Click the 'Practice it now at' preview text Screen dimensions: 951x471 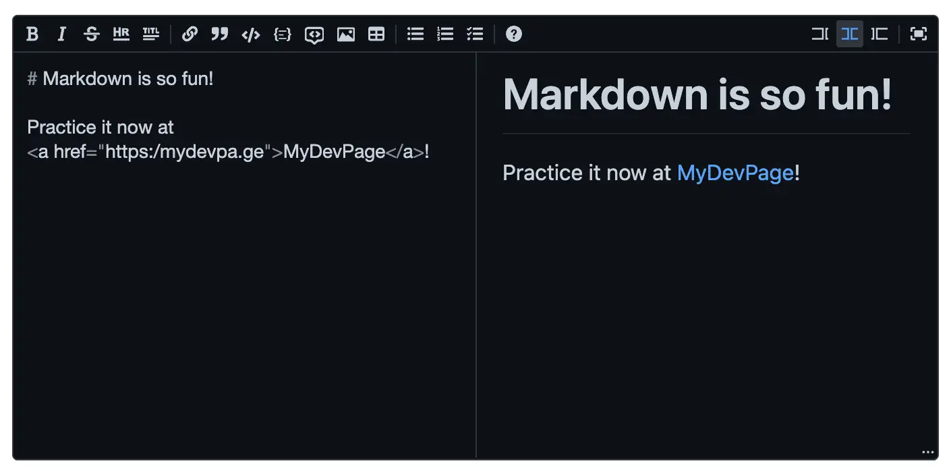(x=587, y=173)
